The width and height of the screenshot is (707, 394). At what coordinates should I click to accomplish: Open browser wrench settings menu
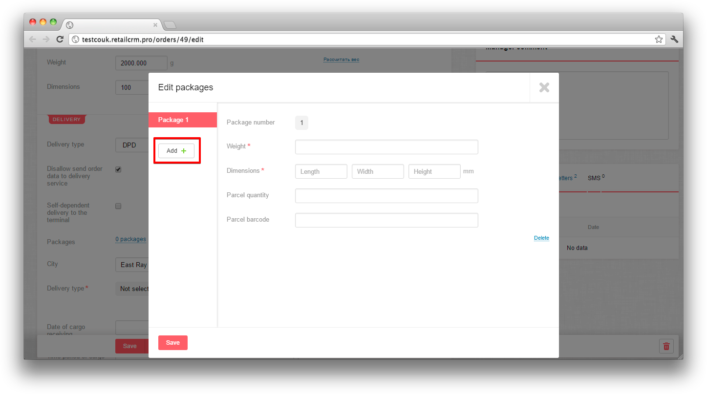pos(674,40)
